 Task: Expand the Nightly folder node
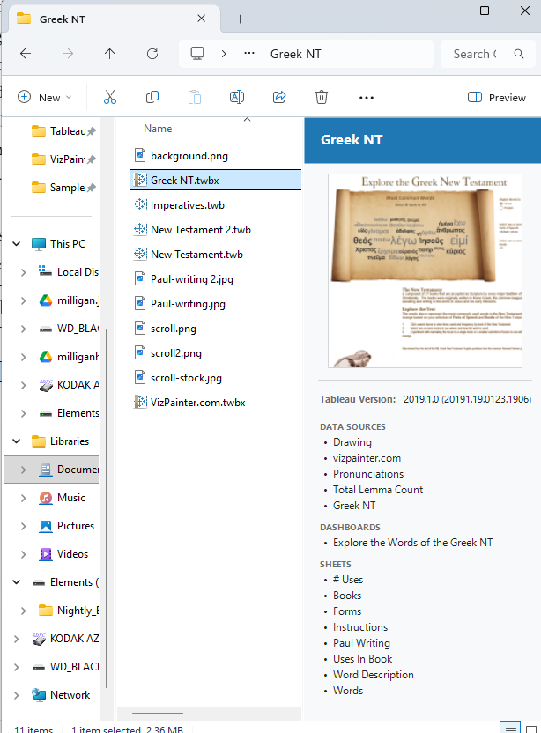(24, 611)
